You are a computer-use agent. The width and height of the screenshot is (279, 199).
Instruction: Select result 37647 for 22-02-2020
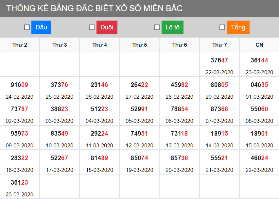(x=219, y=60)
